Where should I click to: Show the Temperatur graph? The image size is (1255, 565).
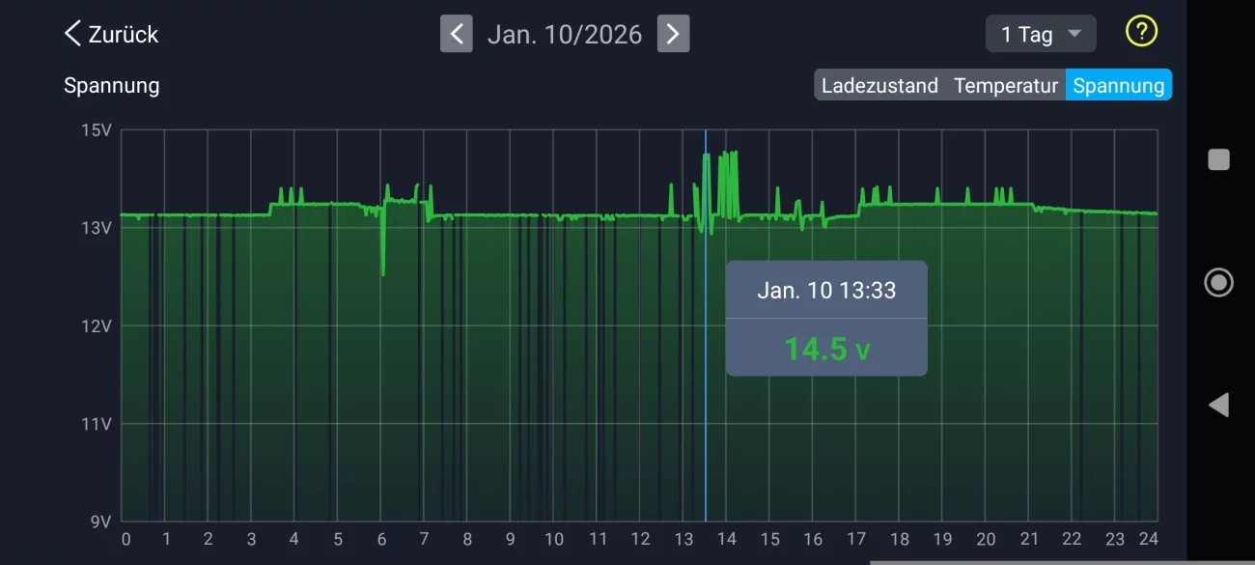(1005, 85)
